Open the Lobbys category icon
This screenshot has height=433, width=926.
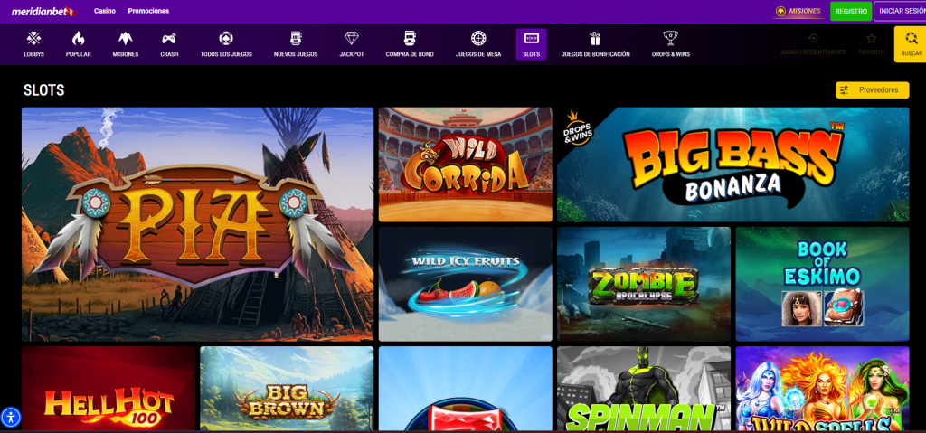pyautogui.click(x=33, y=39)
